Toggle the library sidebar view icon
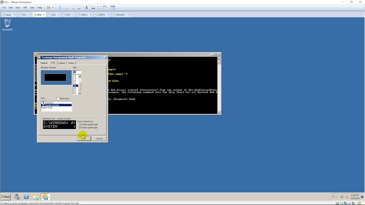This screenshot has height=205, width=365. click(88, 7)
